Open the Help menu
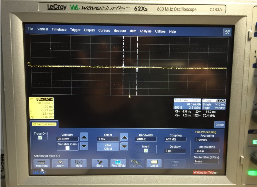The height and width of the screenshot is (187, 257). pos(172,31)
